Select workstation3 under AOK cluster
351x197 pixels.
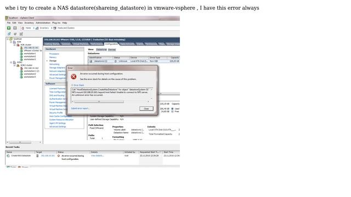pos(30,59)
